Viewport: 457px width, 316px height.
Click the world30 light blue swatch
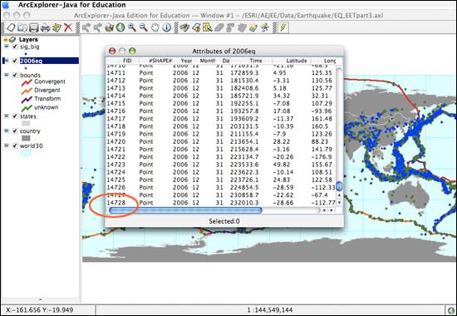click(x=26, y=153)
